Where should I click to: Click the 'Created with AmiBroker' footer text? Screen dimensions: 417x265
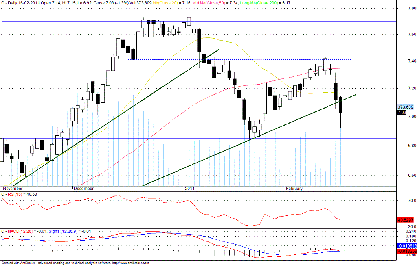point(18,263)
